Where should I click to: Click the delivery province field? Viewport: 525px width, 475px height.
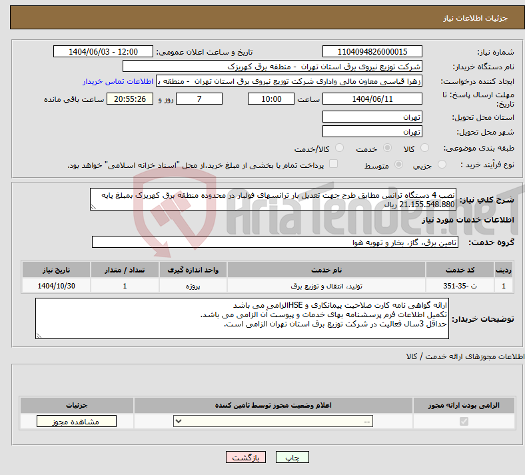372,117
